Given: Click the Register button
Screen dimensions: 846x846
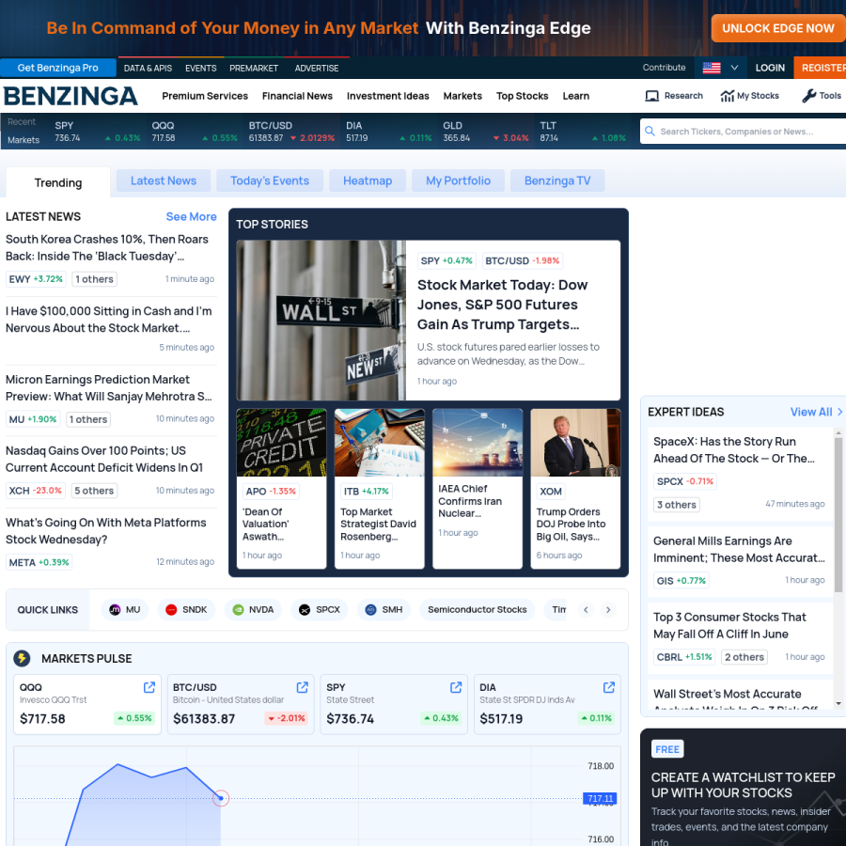Looking at the screenshot, I should pyautogui.click(x=820, y=68).
